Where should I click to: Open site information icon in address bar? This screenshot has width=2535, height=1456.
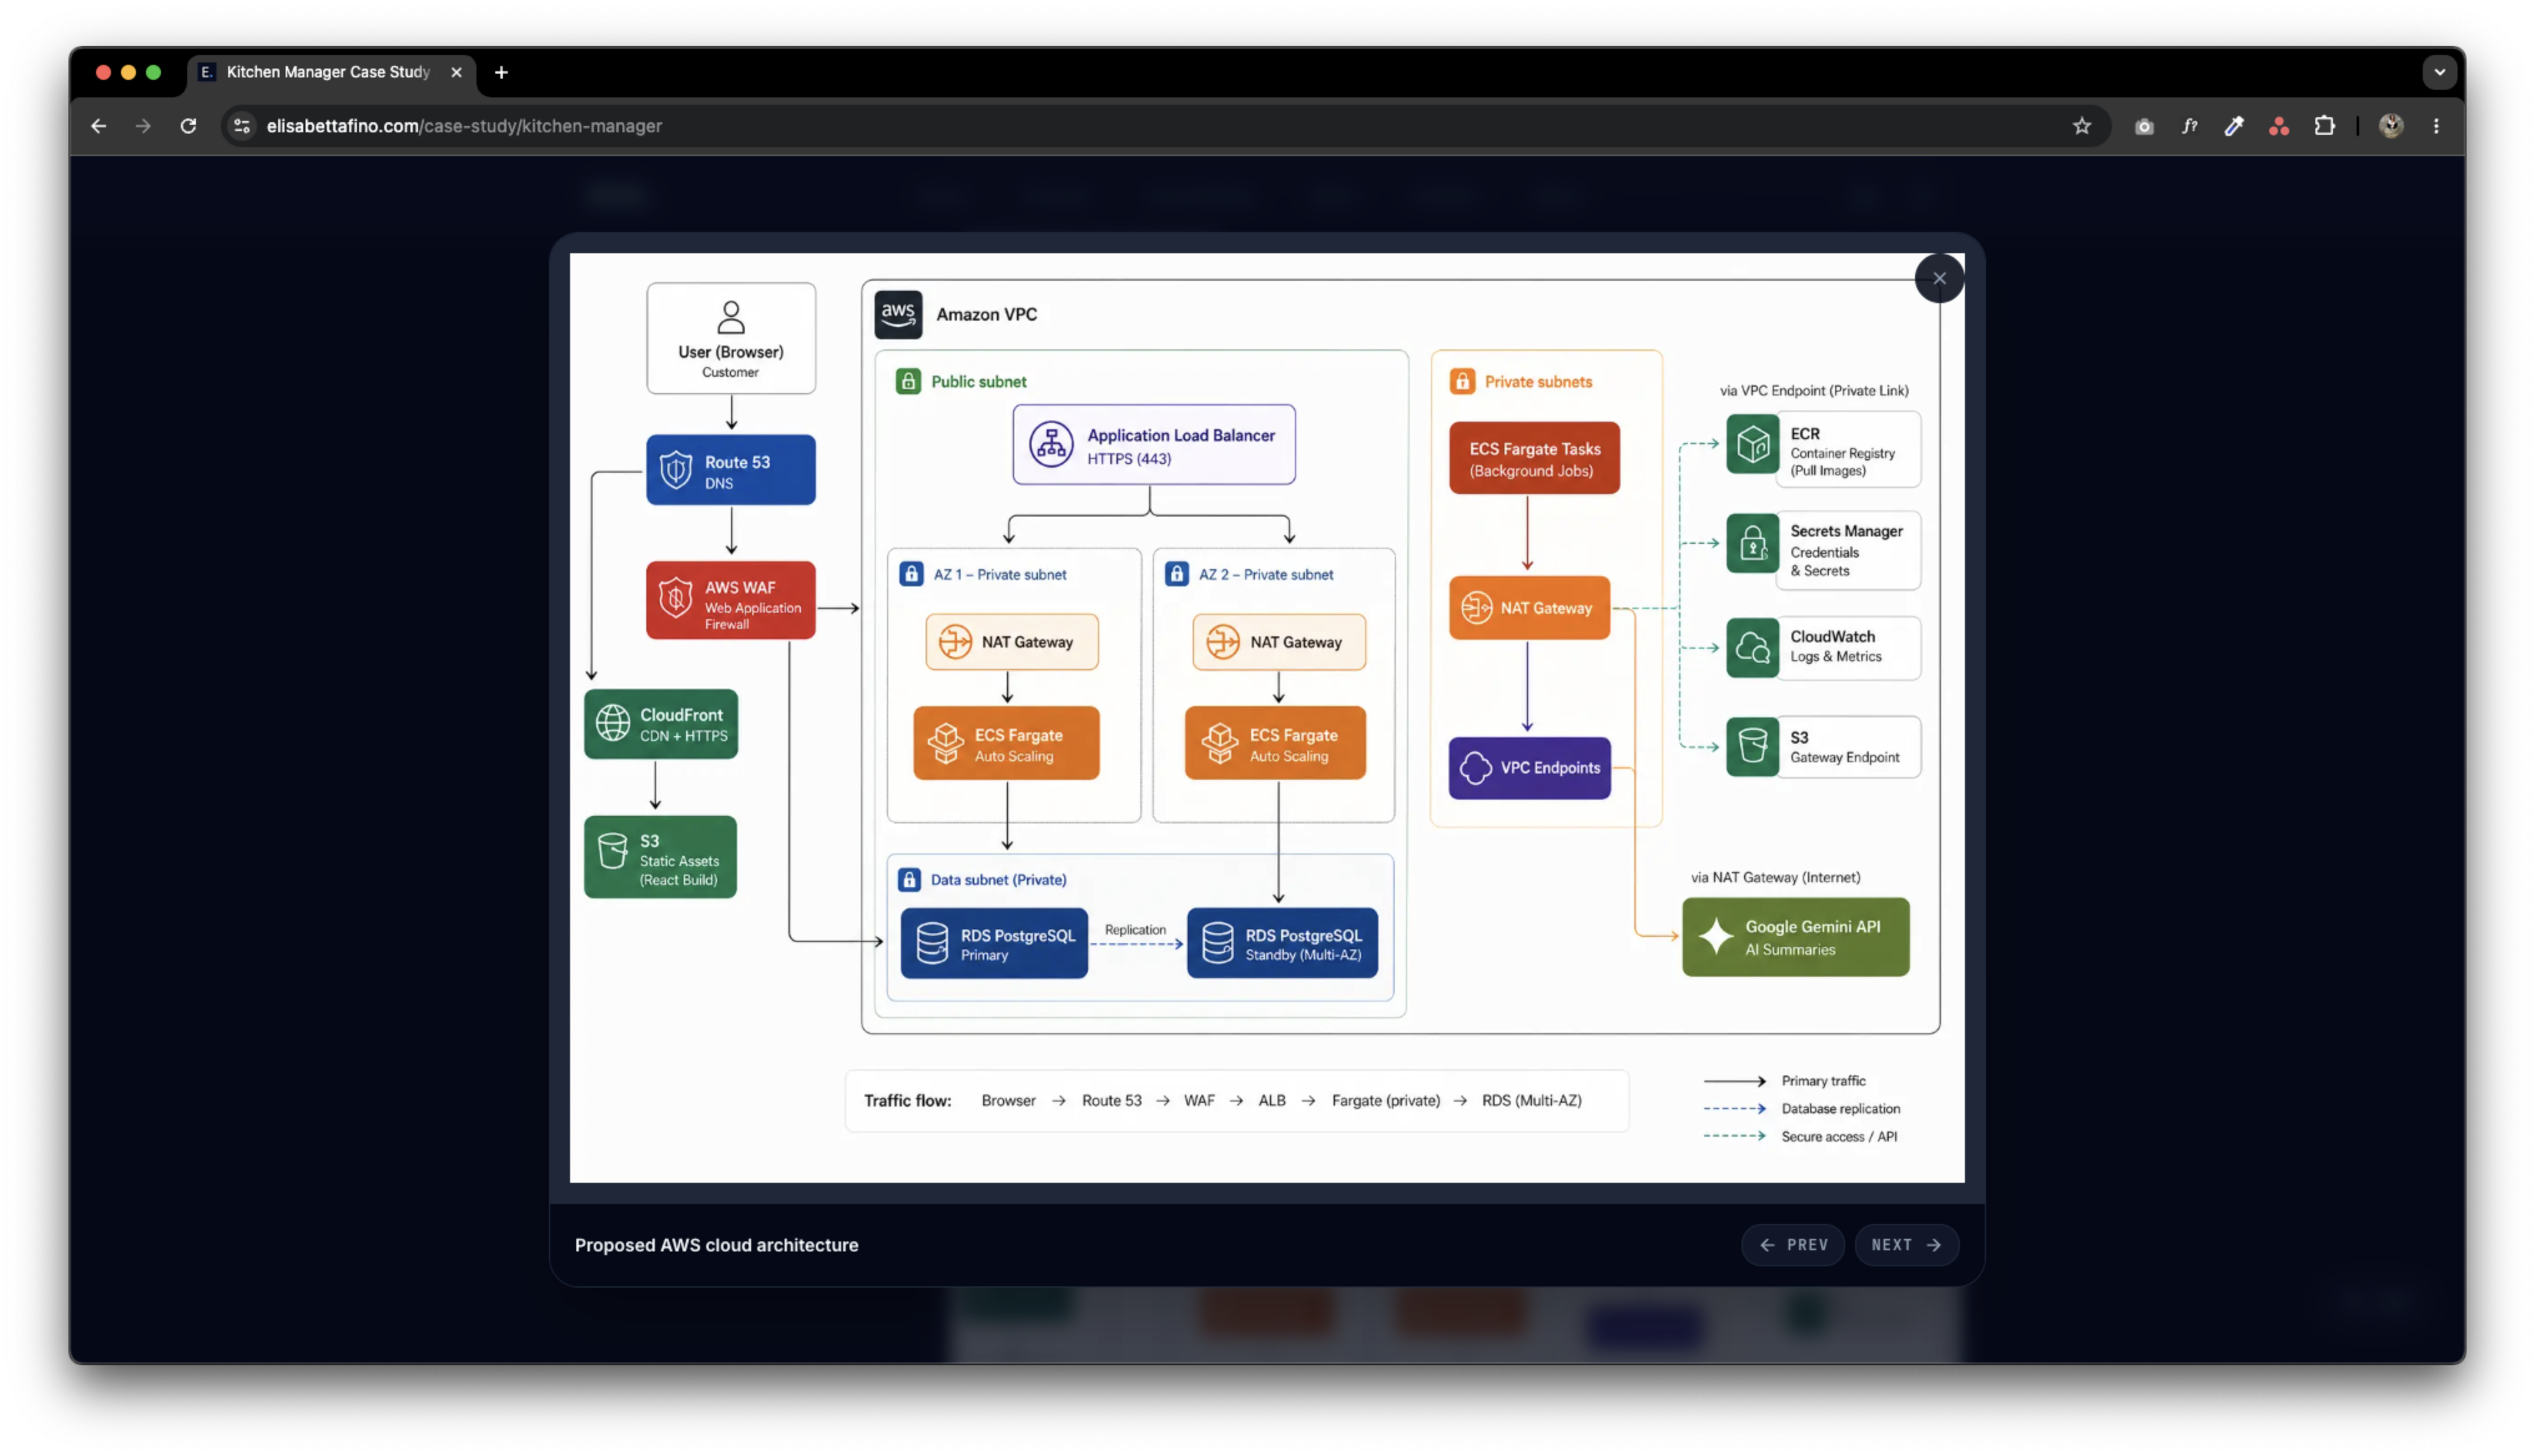click(241, 126)
